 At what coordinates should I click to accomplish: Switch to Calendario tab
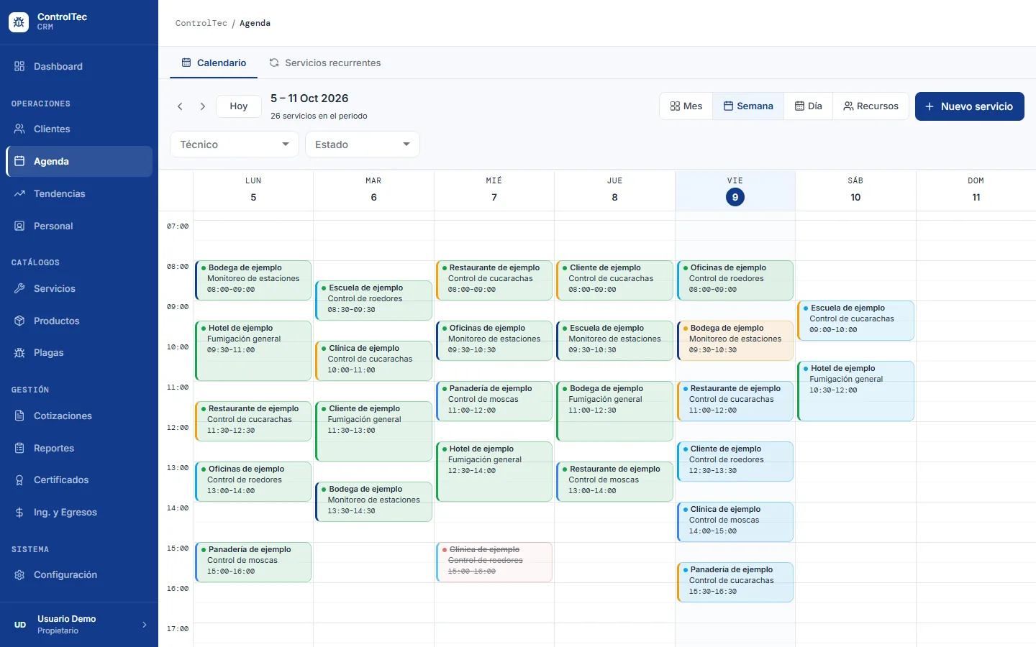[x=214, y=63]
